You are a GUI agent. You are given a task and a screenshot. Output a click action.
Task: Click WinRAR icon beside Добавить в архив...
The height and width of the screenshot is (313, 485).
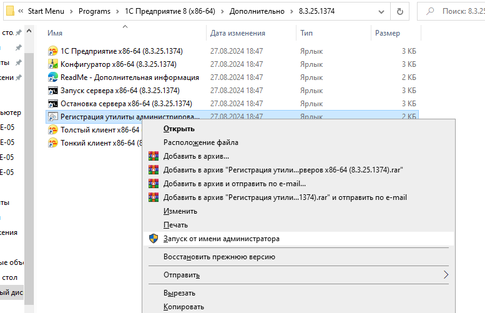[154, 156]
